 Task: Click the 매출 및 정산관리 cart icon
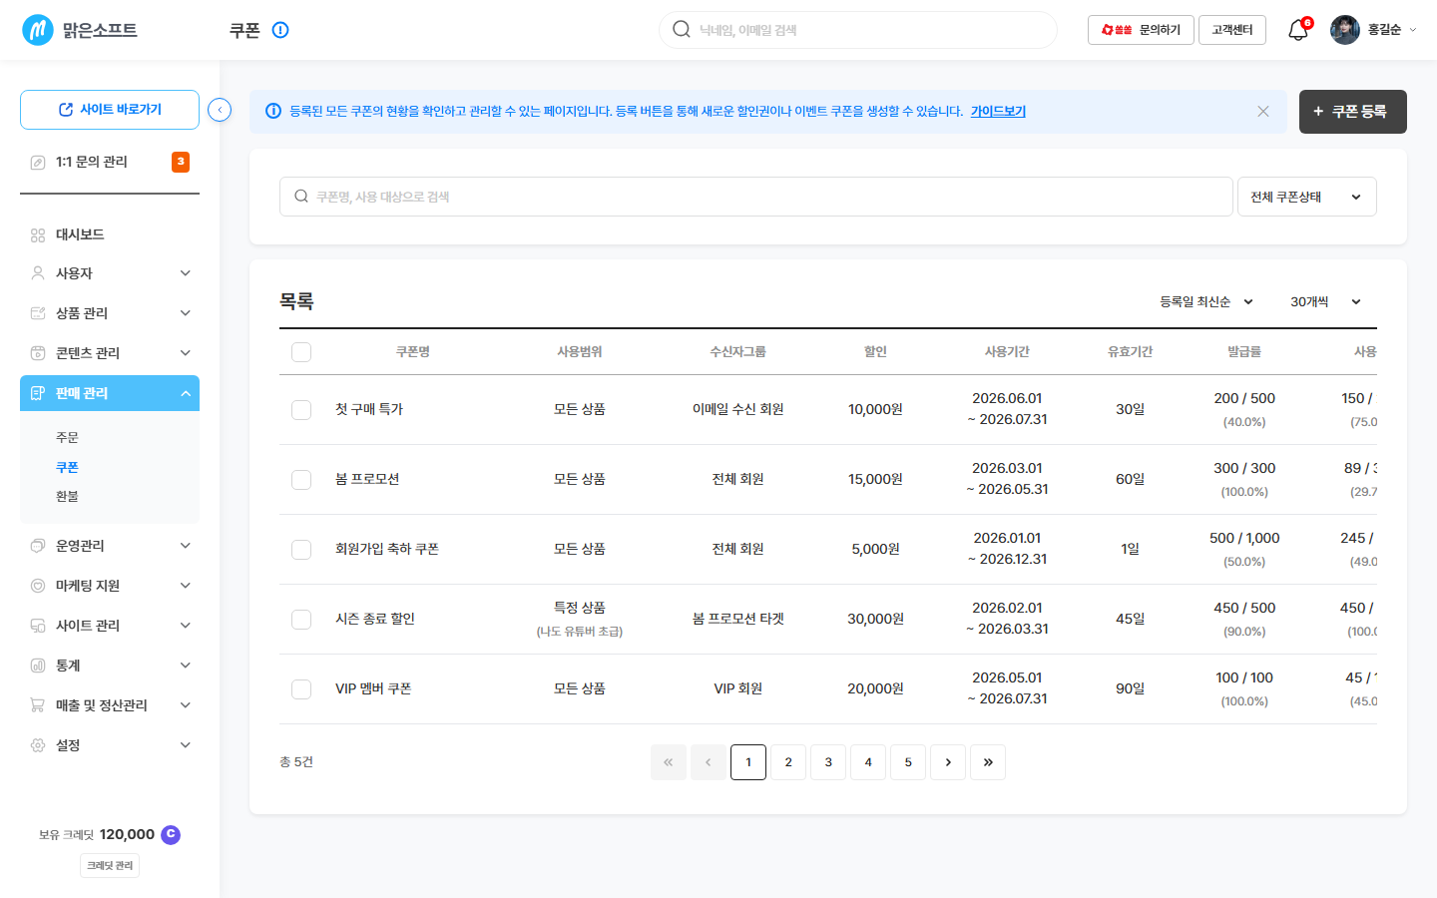pos(38,705)
